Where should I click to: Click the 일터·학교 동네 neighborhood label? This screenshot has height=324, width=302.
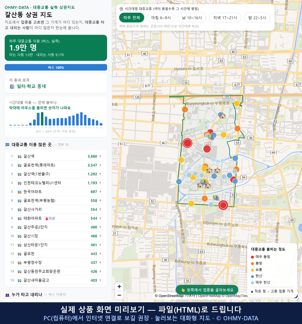31,86
